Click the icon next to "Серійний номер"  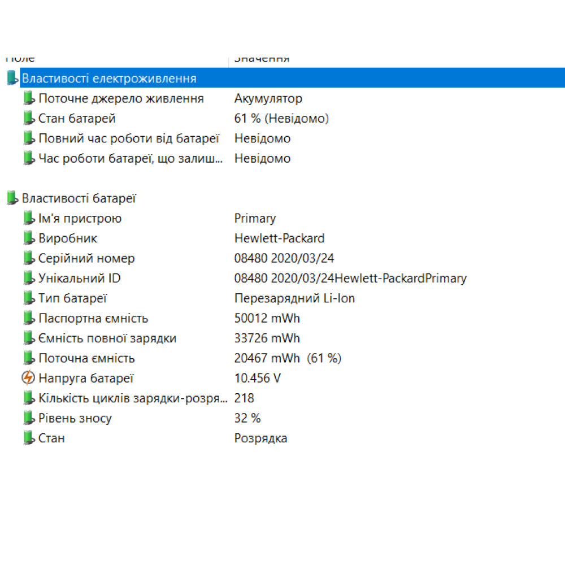[29, 259]
